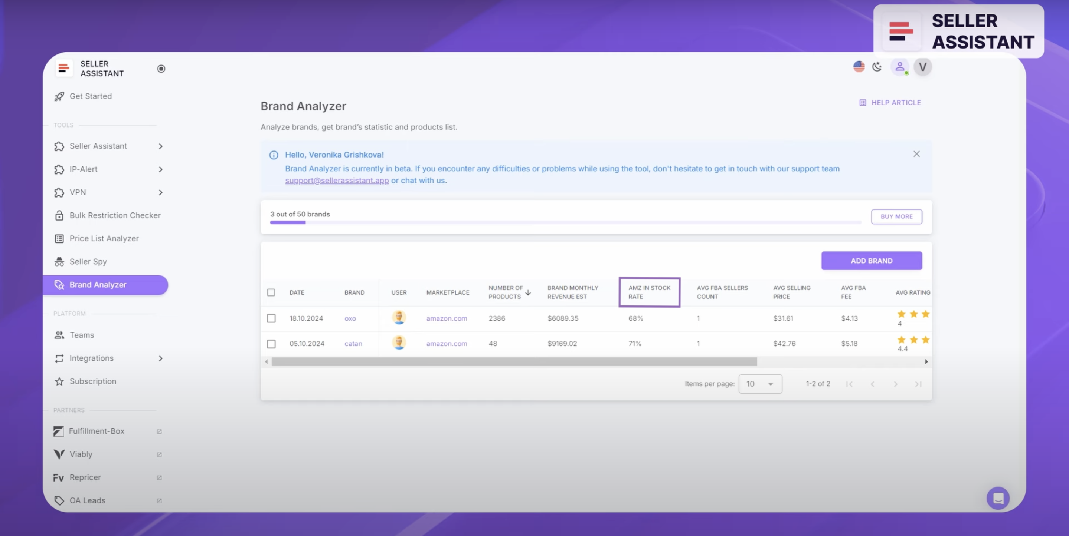Expand the Integrations submenu chevron

[161, 358]
